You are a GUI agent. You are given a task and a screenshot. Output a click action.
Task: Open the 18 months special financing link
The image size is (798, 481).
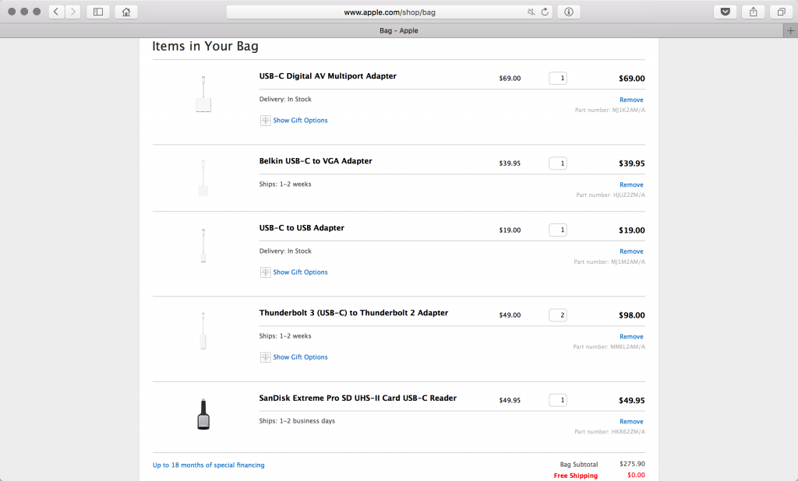(208, 465)
